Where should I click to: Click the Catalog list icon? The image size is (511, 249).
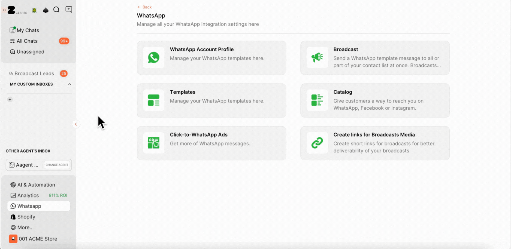pos(317,100)
